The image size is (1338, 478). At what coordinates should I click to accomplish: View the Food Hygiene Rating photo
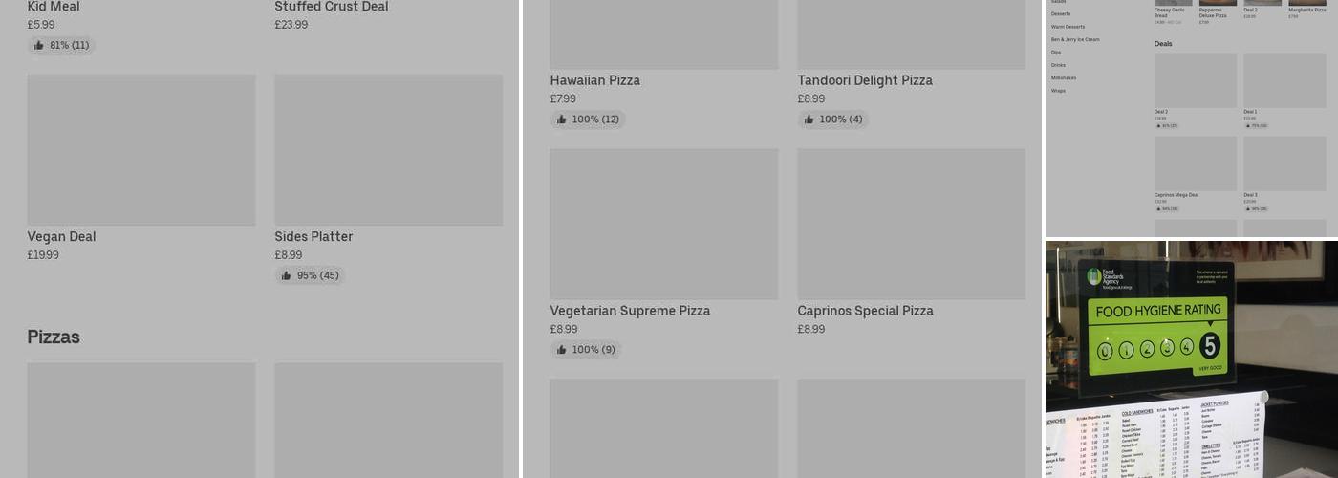1191,358
